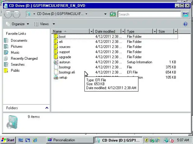Click the window title bar drive icon
The image size is (193, 144).
click(5, 6)
